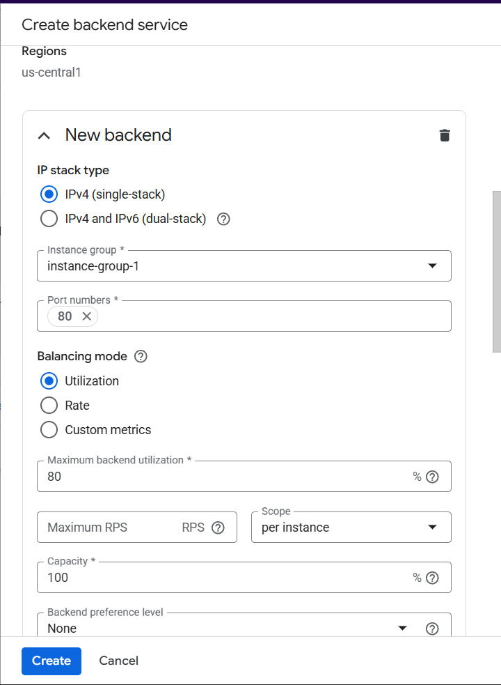Click help icon in Maximum RPS field
The height and width of the screenshot is (685, 501).
tap(218, 528)
